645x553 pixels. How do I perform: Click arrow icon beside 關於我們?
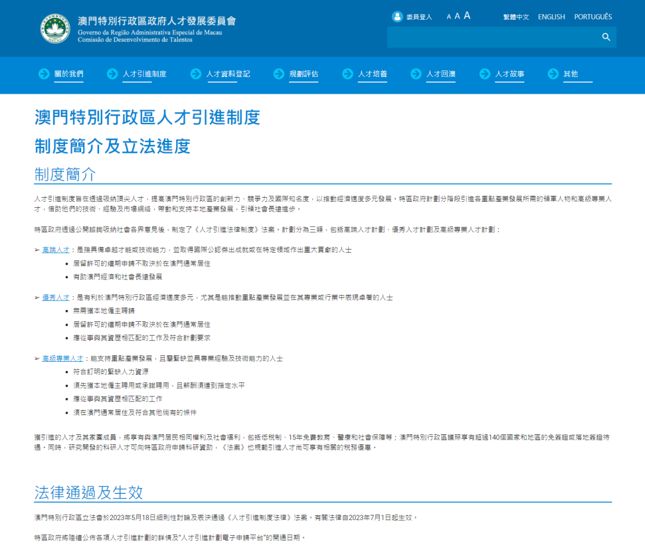click(44, 74)
